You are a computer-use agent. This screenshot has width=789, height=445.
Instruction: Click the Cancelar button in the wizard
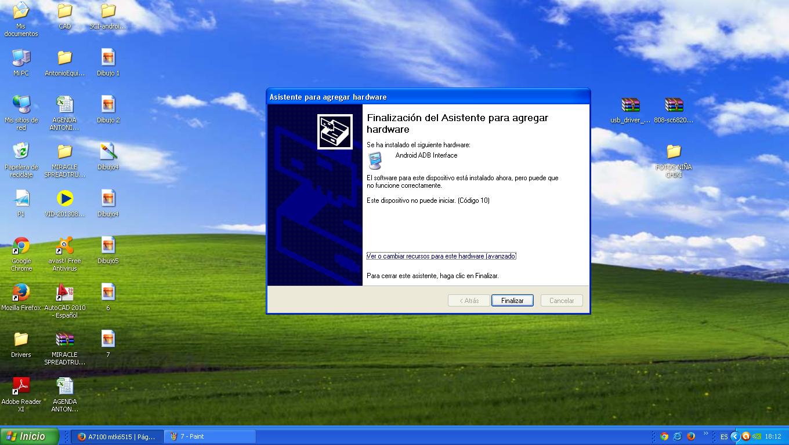(562, 300)
